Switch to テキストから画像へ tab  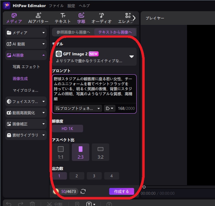(115, 32)
